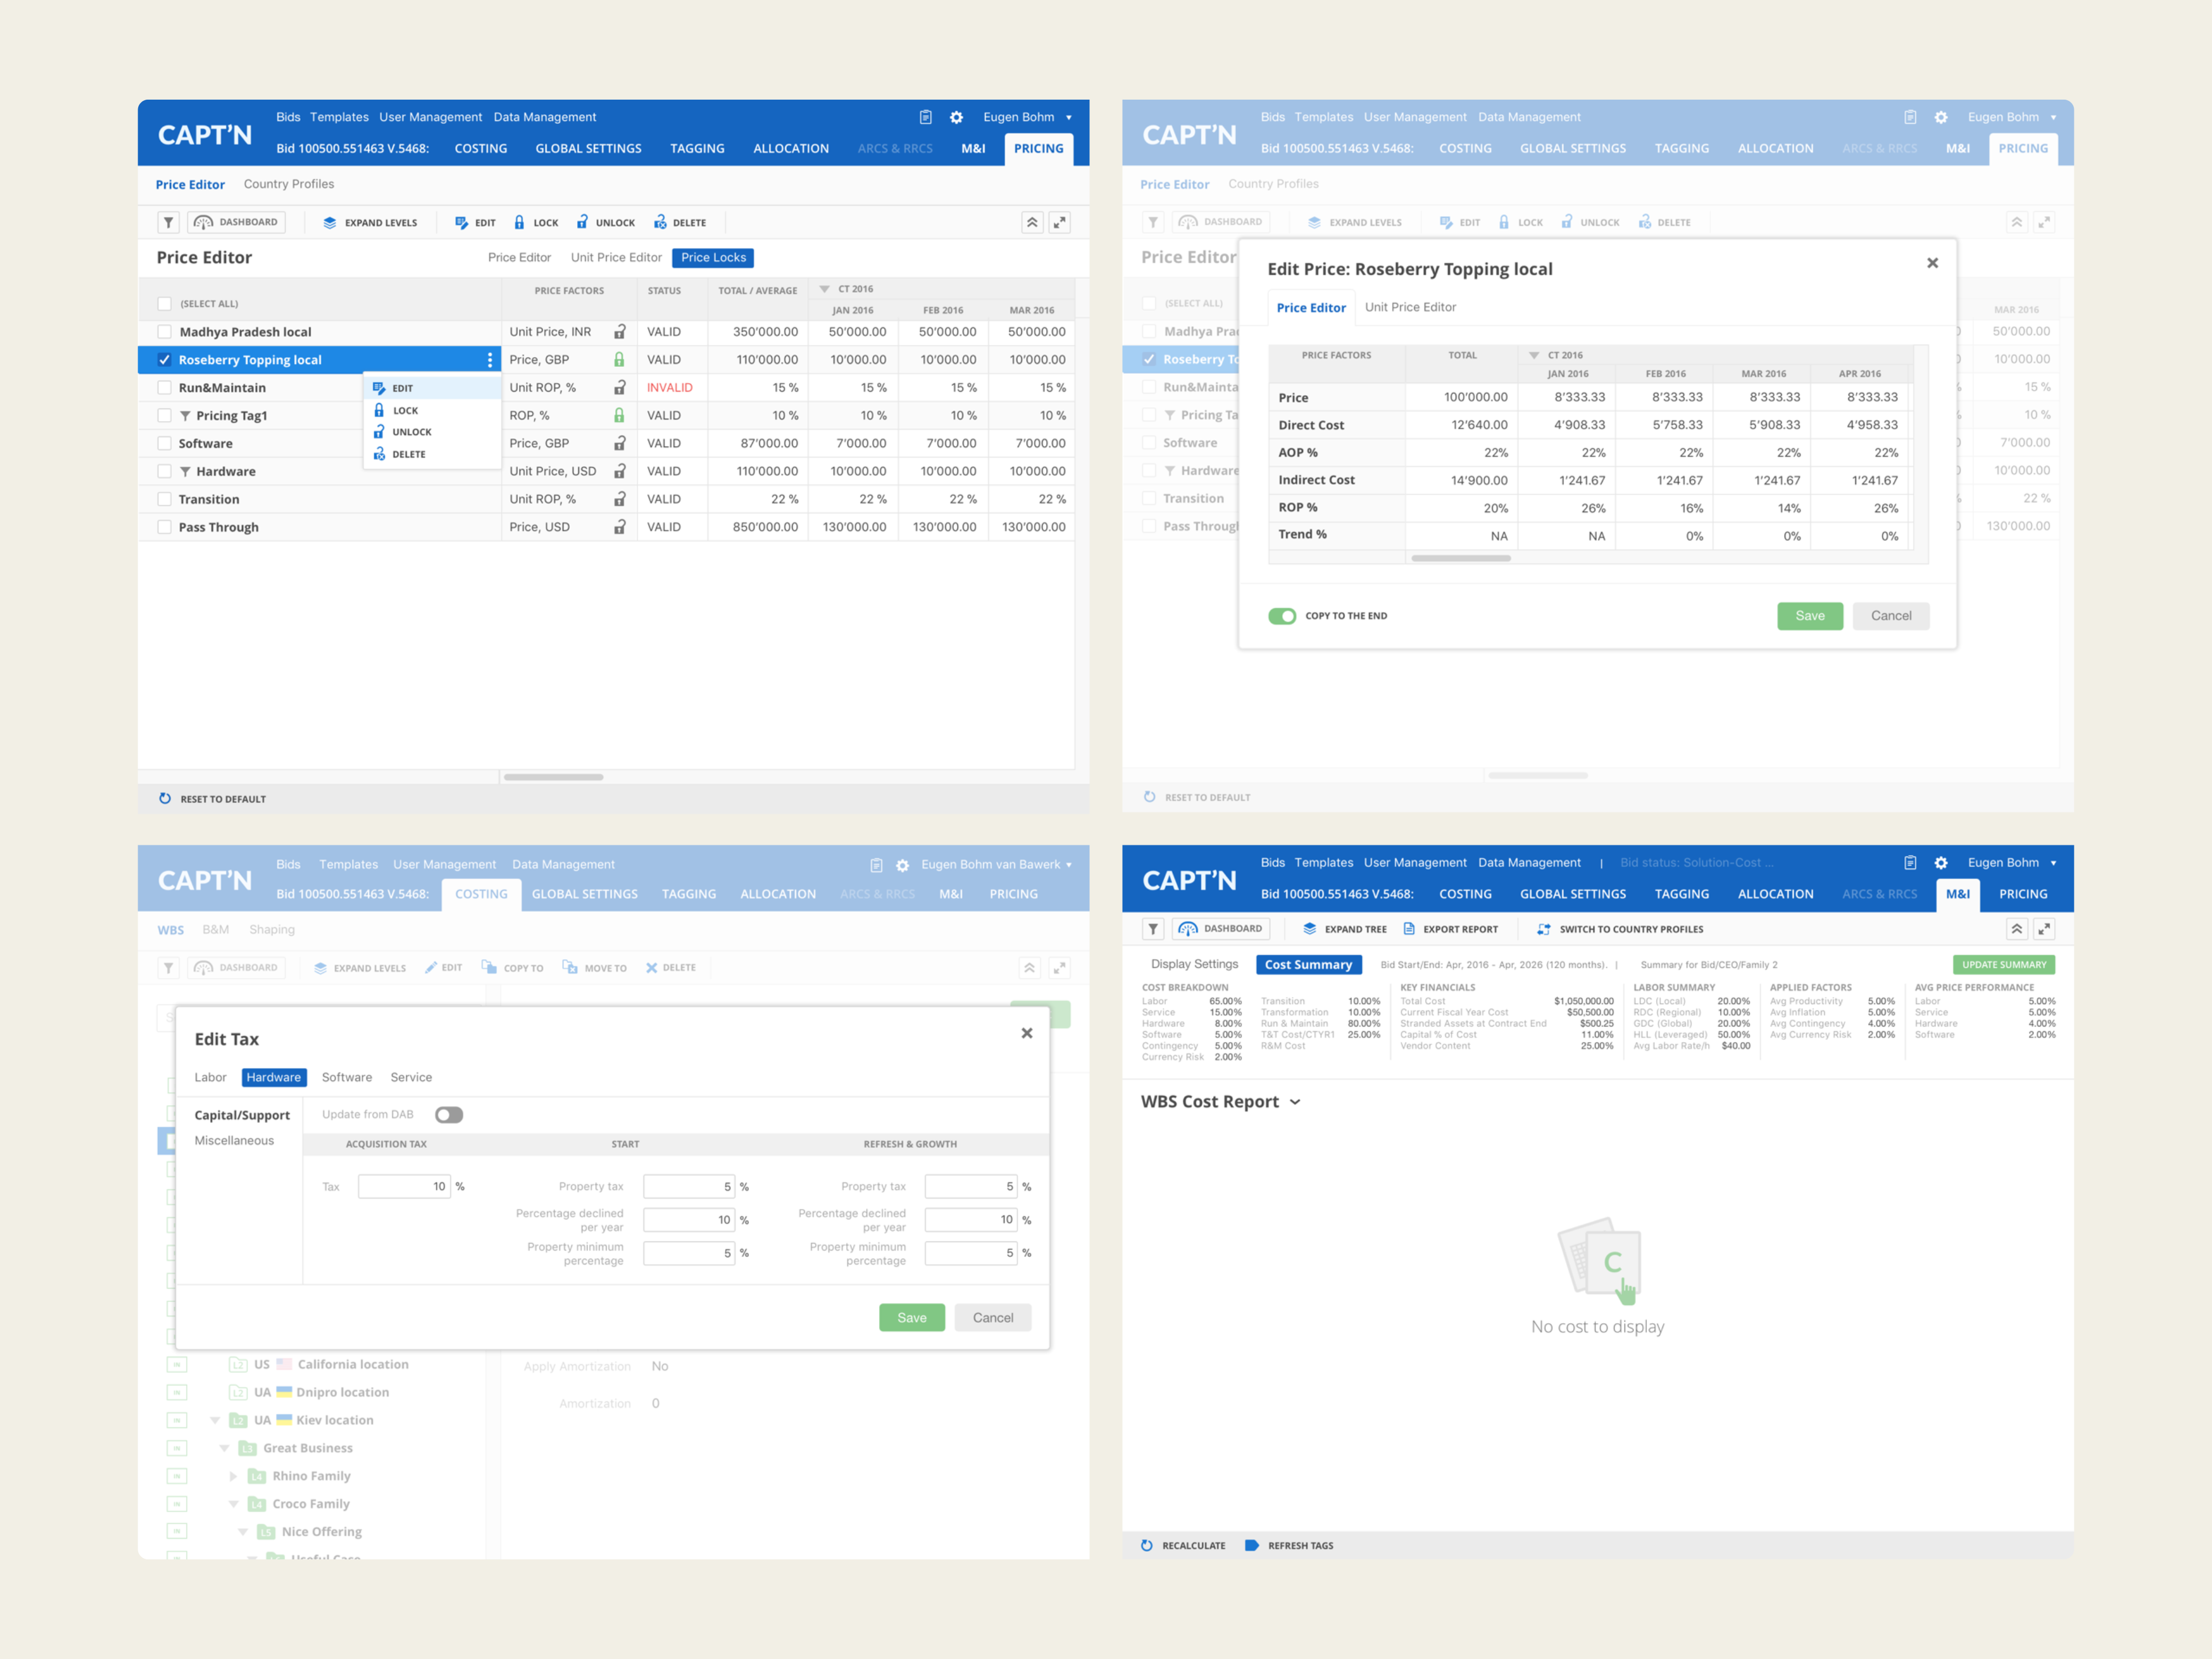Screen dimensions: 2212x1659
Task: Click the Export Report icon in M&I toolbar
Action: coord(1409,929)
